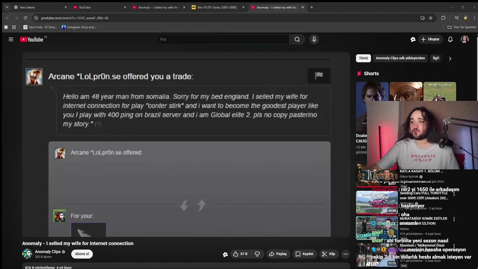This screenshot has height=269, width=478.
Task: Open the Instagram Story and... bookmark
Action: 79,27
